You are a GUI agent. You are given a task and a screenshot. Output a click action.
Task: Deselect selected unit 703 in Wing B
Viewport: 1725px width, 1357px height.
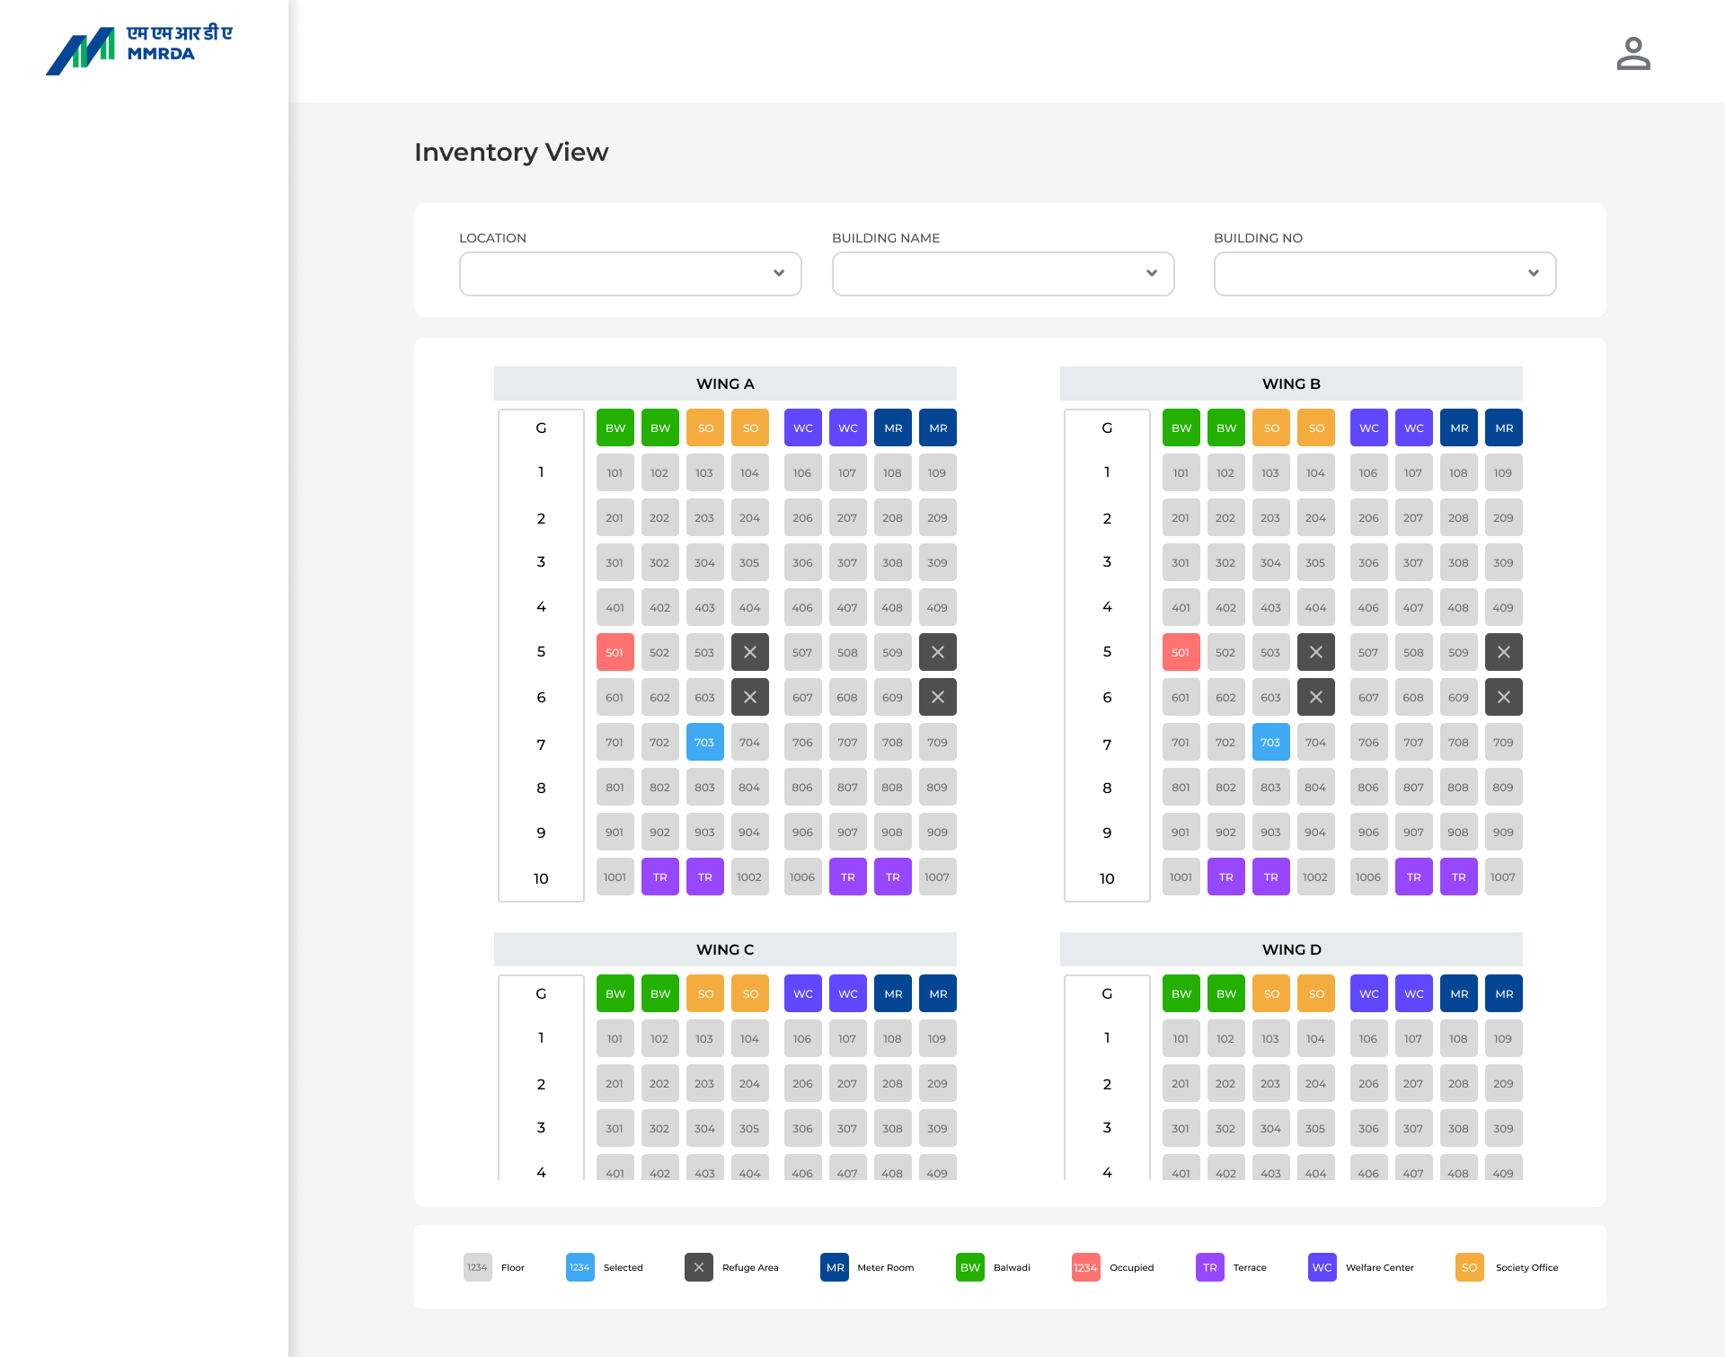click(x=1270, y=742)
